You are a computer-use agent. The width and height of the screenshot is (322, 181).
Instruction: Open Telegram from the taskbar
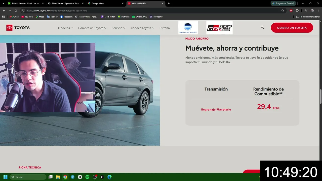click(72, 177)
